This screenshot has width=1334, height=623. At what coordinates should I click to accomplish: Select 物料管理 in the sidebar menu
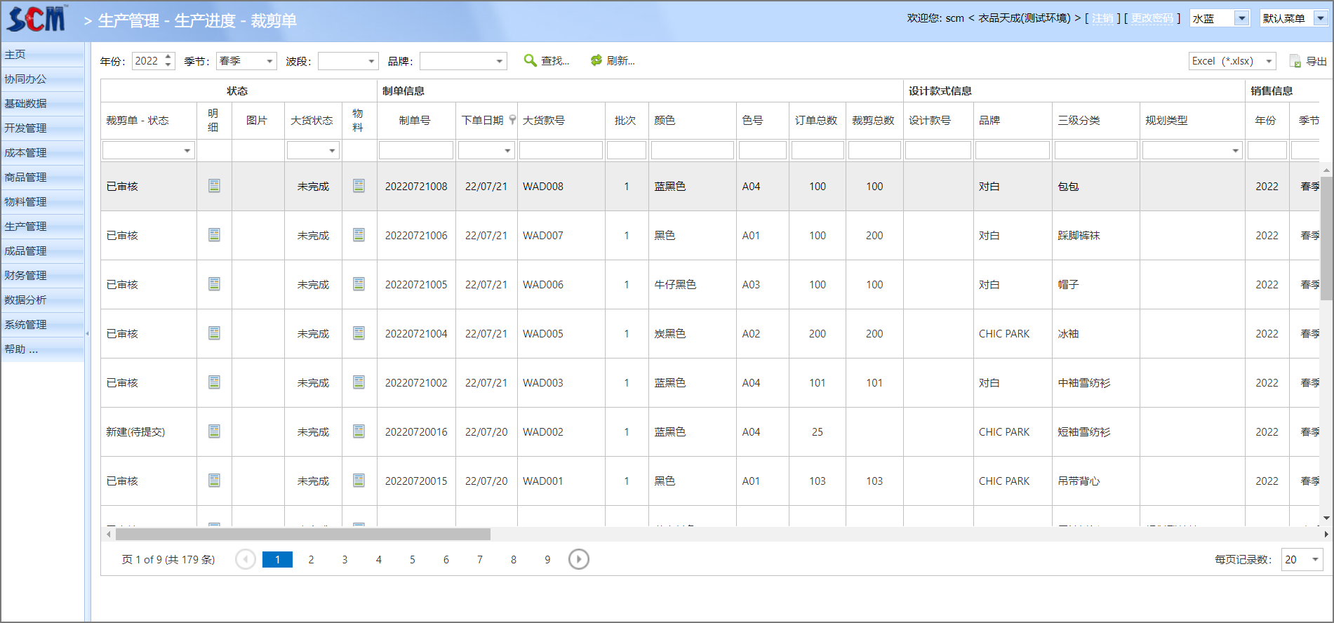[26, 202]
